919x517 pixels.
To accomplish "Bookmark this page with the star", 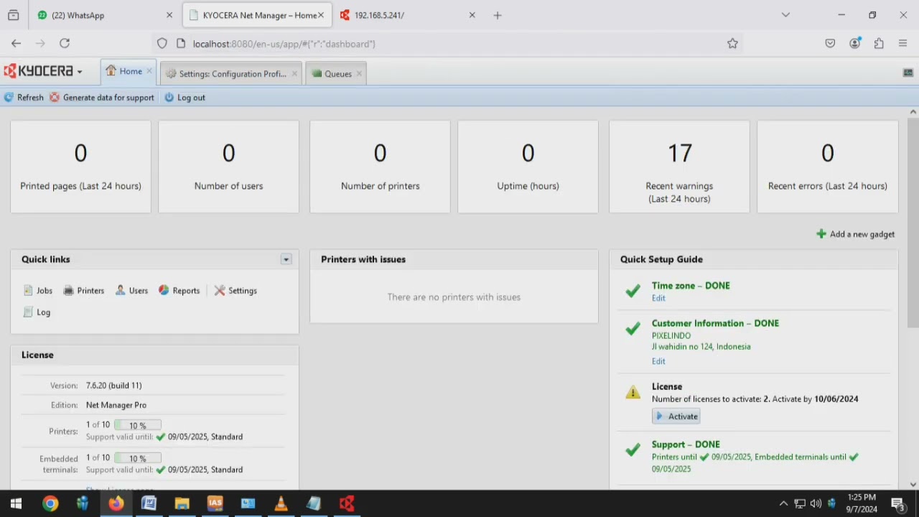I will click(732, 44).
